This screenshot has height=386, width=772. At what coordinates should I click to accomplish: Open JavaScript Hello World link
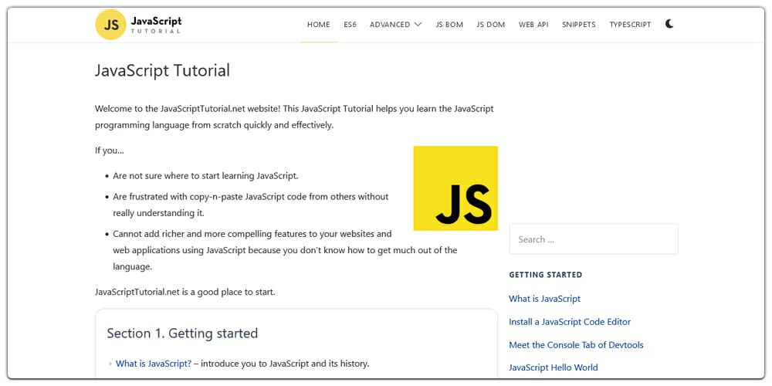pos(554,367)
